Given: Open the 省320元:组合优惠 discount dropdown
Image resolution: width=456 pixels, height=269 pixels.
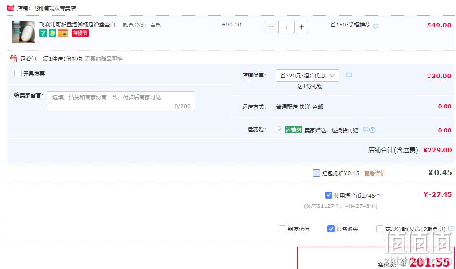Looking at the screenshot, I should (x=307, y=76).
